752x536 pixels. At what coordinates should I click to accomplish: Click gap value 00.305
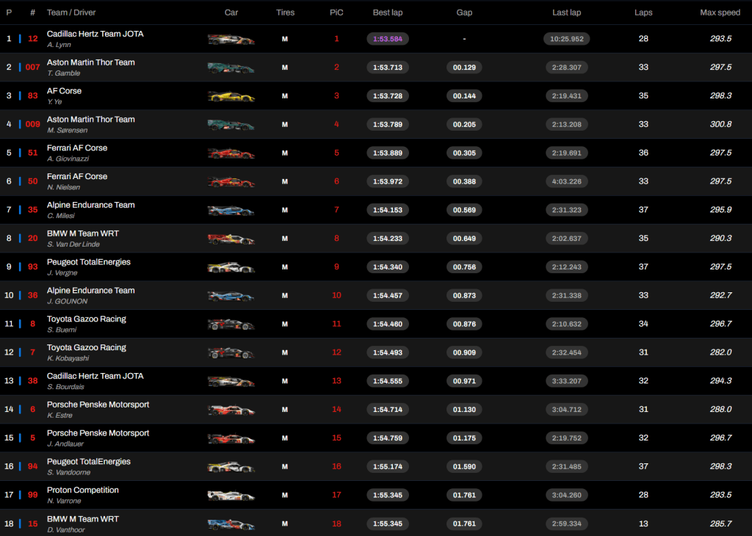[464, 153]
